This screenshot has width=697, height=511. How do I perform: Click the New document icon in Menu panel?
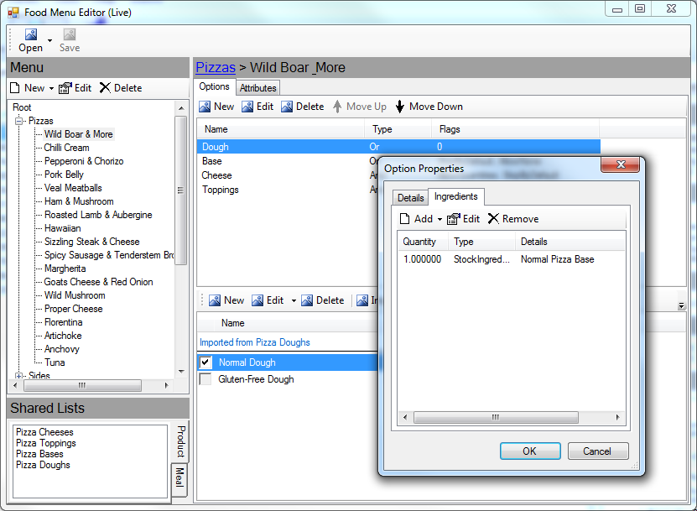pyautogui.click(x=16, y=88)
